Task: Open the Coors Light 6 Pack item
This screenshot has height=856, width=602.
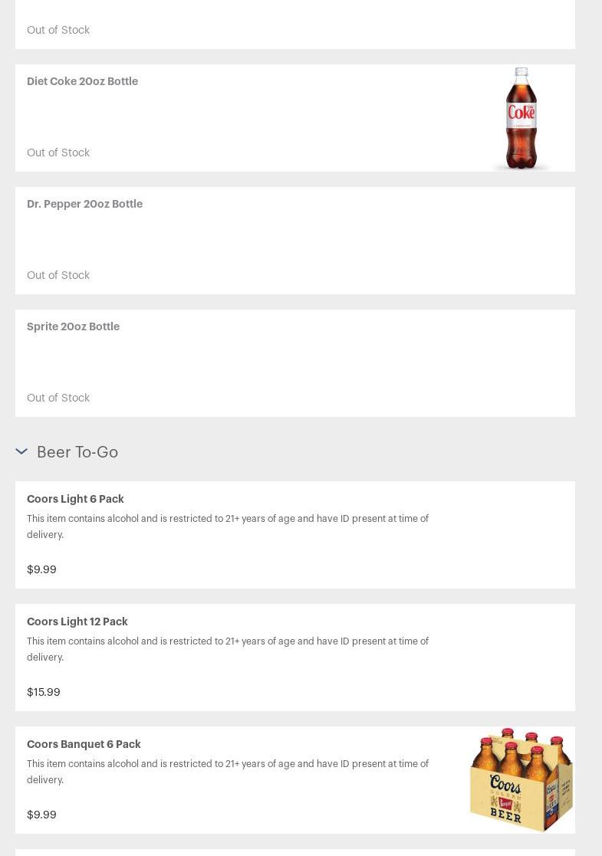Action: point(75,499)
